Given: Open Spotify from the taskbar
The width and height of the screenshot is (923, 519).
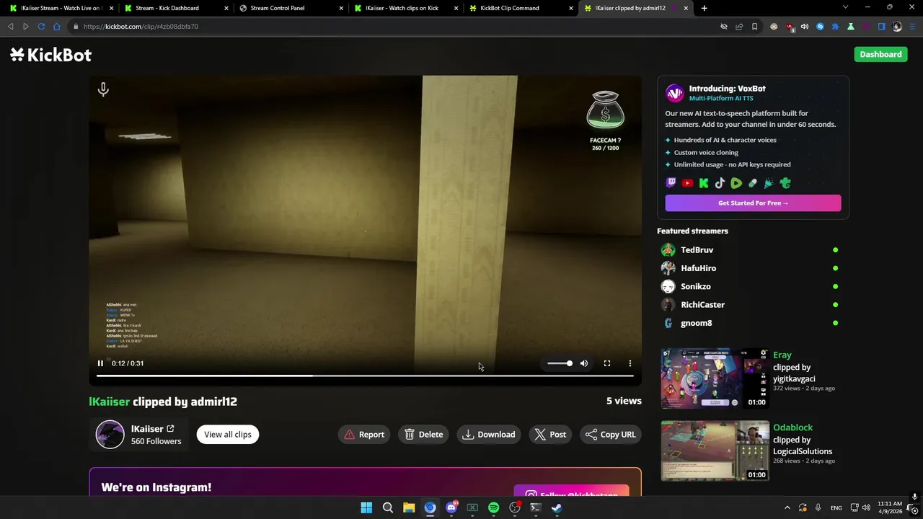Looking at the screenshot, I should pyautogui.click(x=493, y=507).
